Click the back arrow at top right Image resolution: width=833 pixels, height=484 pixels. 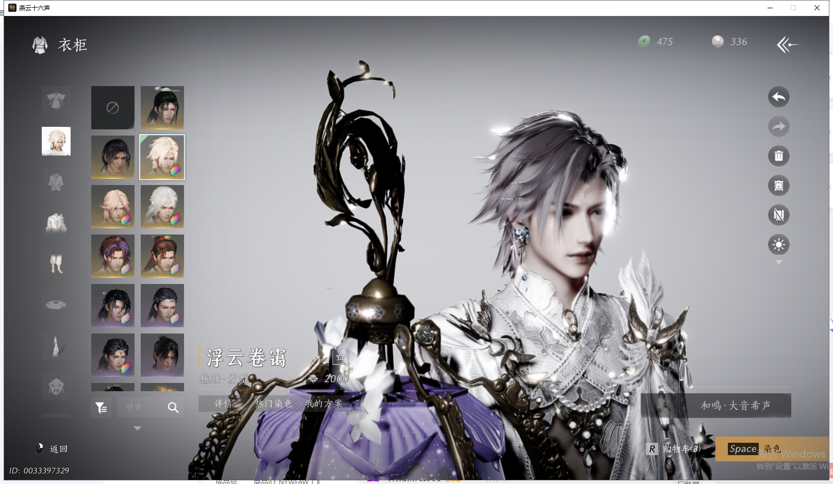787,45
